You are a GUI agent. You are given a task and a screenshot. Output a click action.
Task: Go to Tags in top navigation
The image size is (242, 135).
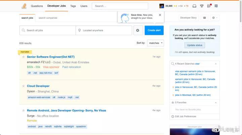(73, 6)
